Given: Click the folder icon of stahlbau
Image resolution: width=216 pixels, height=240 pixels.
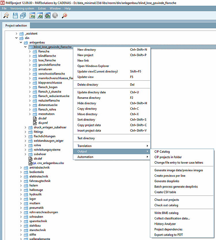Looking at the screenshot, I should click(x=26, y=226).
